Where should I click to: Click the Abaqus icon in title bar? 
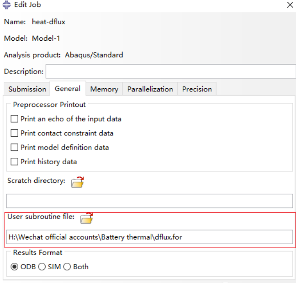coord(7,5)
